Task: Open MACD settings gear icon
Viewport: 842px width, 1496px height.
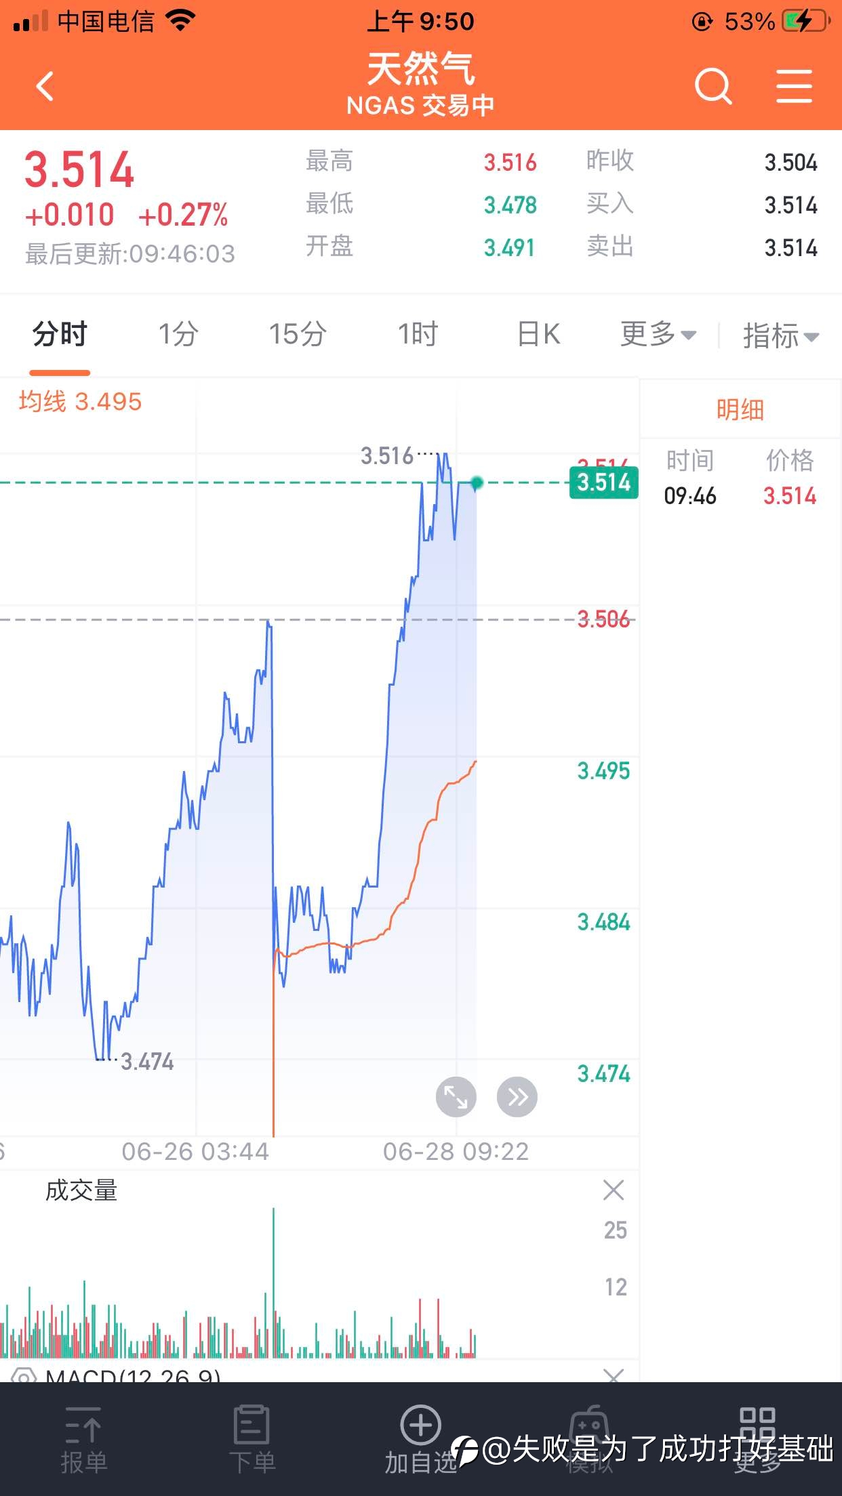Action: tap(23, 1376)
